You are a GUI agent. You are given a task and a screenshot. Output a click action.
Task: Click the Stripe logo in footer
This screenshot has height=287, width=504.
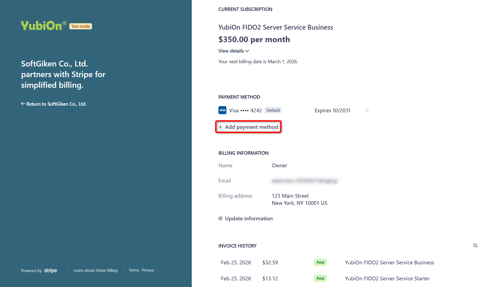coord(50,270)
